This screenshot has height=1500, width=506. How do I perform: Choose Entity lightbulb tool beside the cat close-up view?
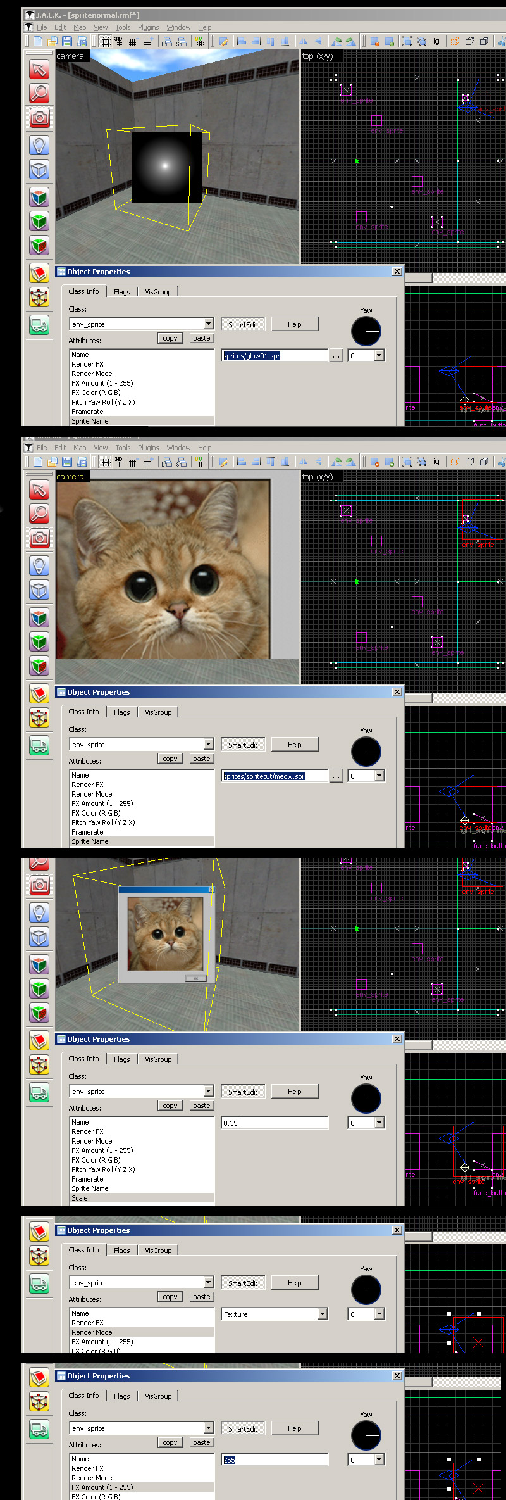pos(39,566)
